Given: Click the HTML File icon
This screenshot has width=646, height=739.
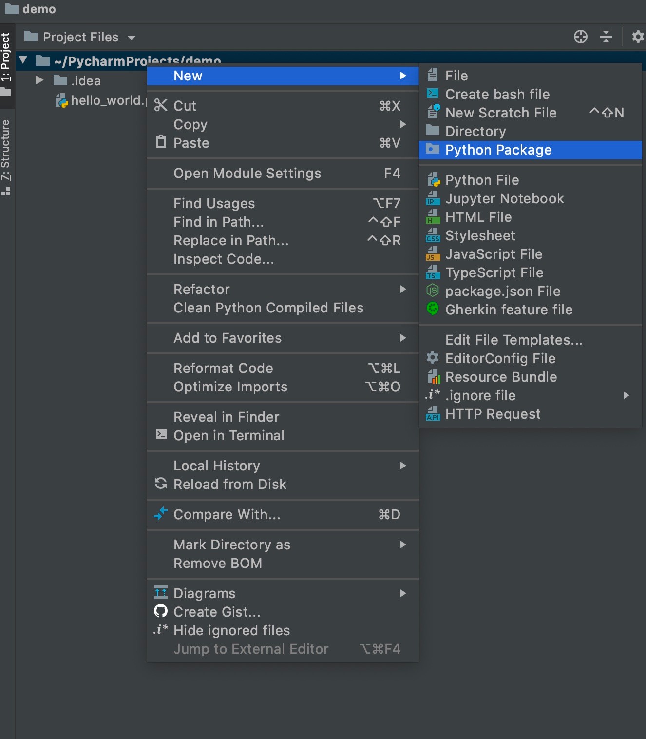Looking at the screenshot, I should (x=433, y=216).
